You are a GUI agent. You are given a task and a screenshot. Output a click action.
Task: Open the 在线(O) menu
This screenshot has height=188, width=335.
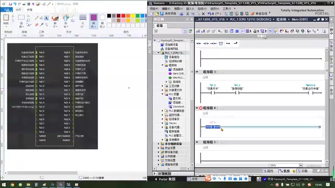tap(202, 9)
